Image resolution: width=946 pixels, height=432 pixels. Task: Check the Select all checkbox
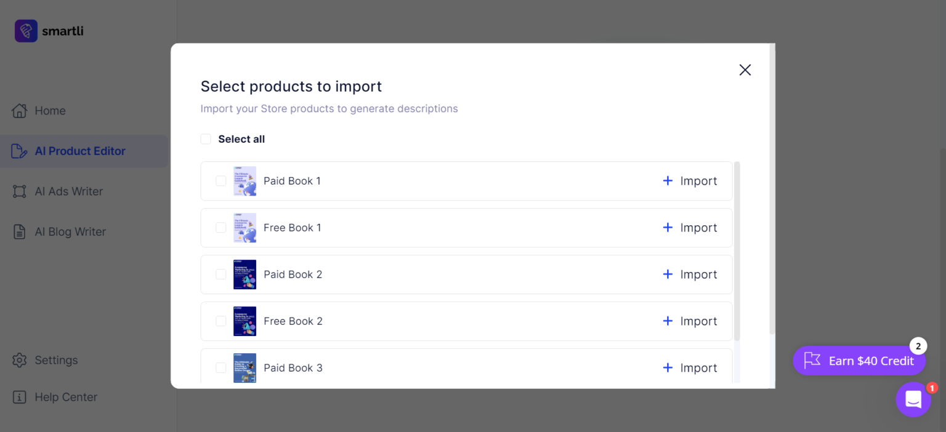(206, 139)
